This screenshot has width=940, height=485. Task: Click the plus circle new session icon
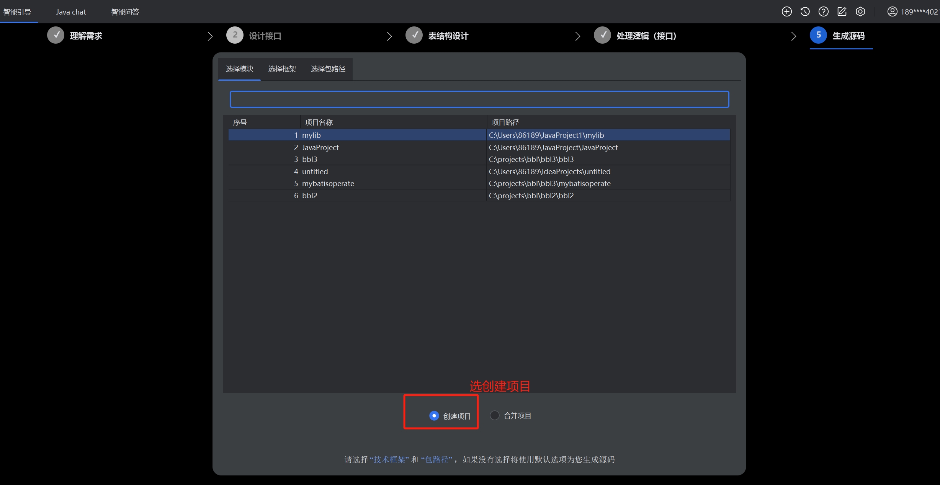click(x=786, y=11)
